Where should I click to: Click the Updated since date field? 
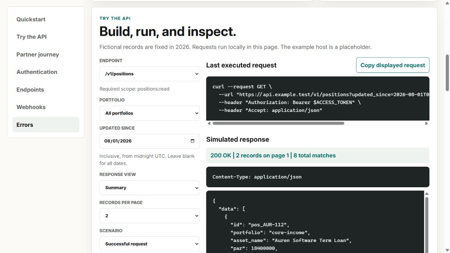pyautogui.click(x=149, y=141)
